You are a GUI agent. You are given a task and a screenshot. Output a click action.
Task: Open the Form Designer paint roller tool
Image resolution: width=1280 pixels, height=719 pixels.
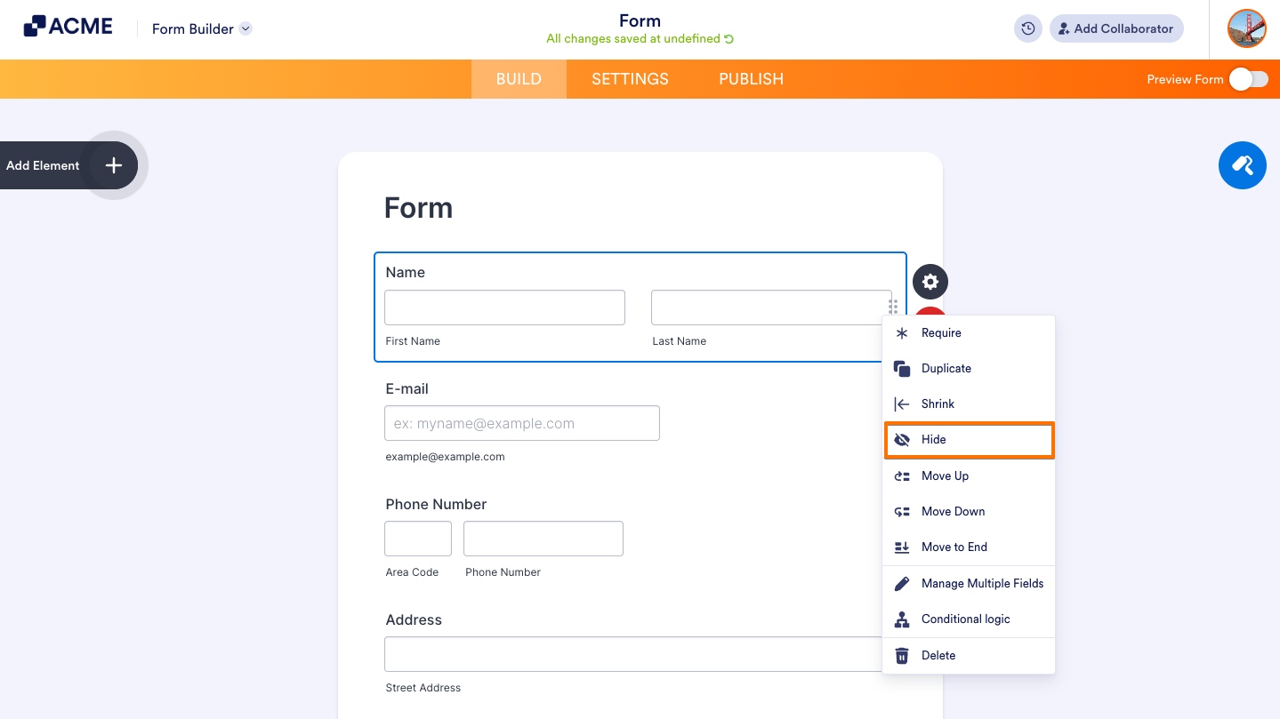point(1242,165)
